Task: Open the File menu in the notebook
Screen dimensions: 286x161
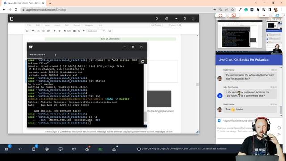Action: 29,25
